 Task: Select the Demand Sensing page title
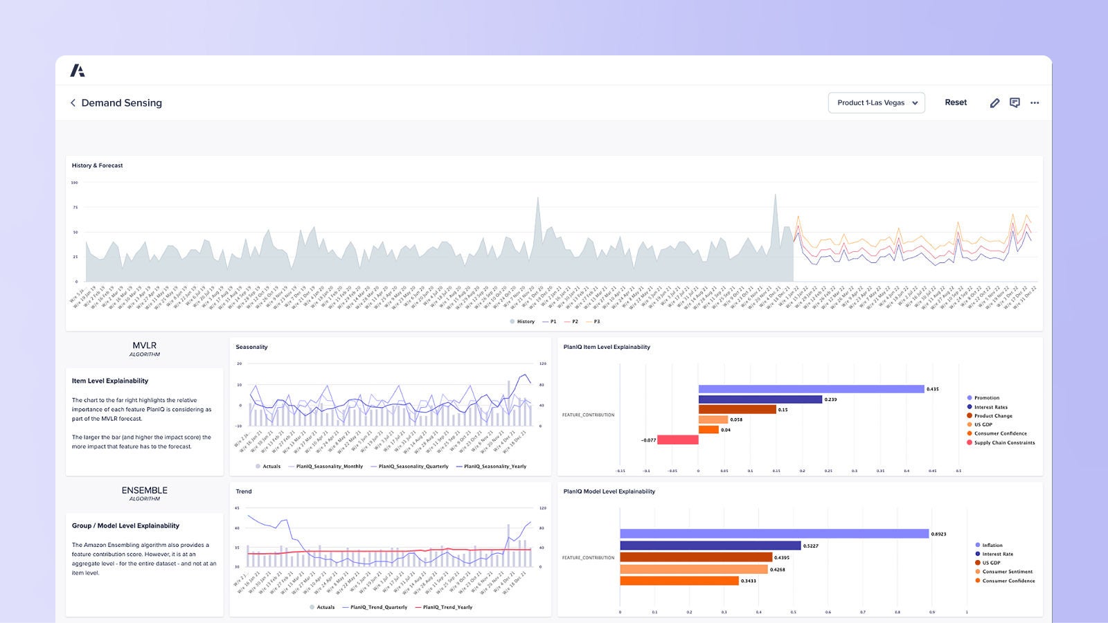pos(121,102)
